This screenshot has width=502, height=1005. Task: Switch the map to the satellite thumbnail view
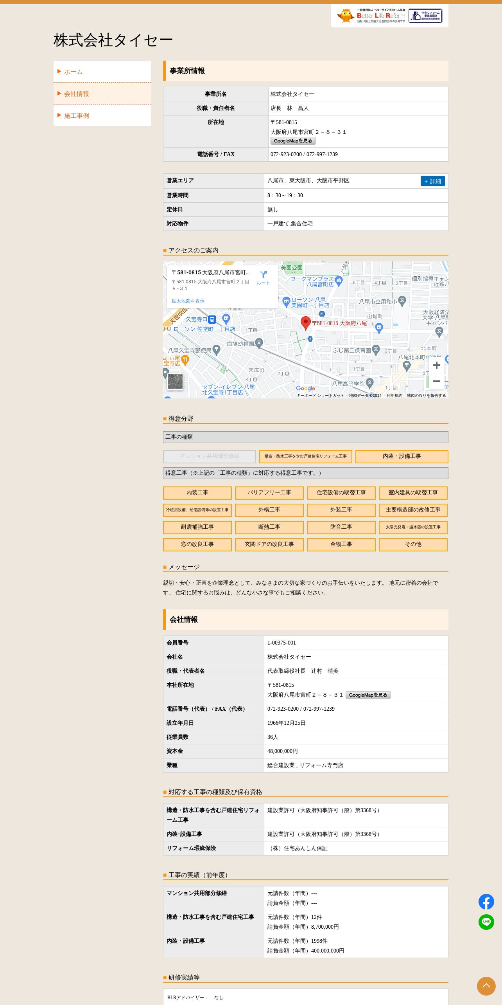[x=175, y=382]
